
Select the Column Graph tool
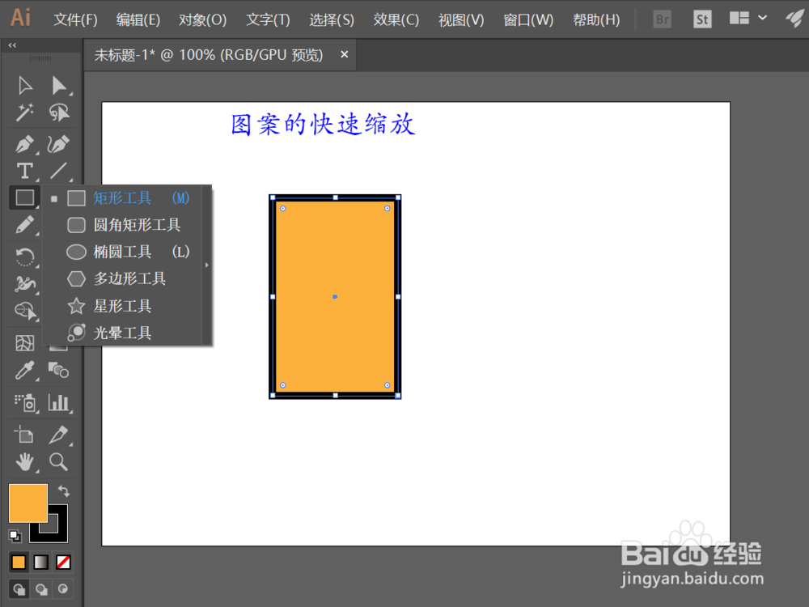(x=58, y=402)
